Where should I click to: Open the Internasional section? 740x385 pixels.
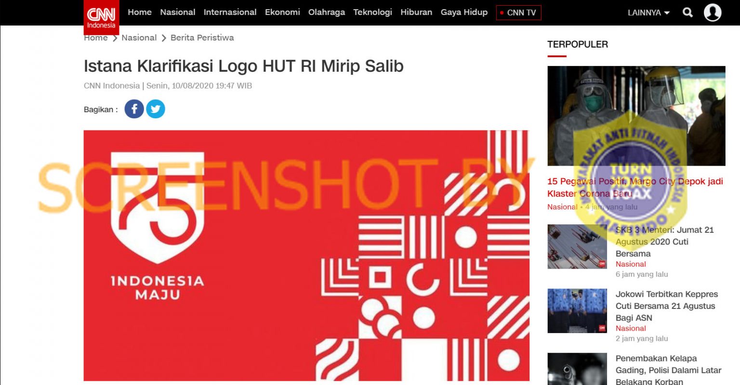pyautogui.click(x=230, y=12)
